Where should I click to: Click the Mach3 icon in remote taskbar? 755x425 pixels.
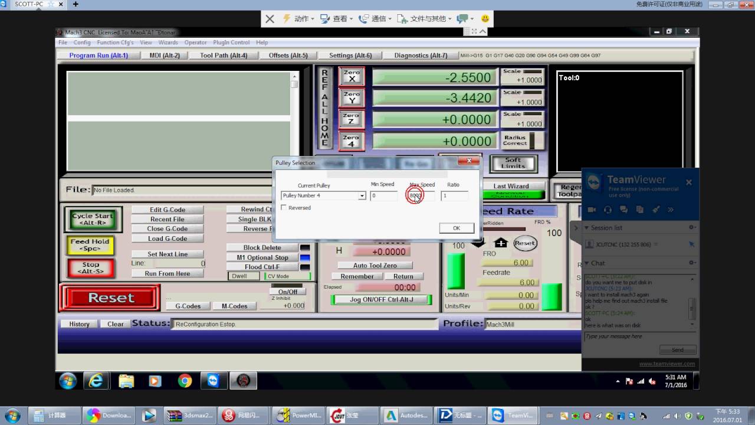244,381
